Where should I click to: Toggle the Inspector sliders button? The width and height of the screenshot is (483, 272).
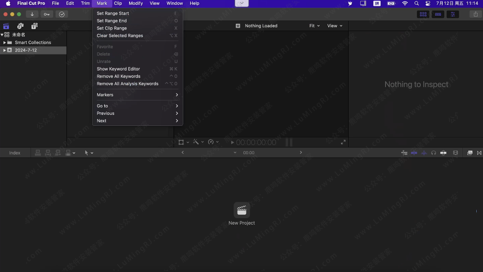click(453, 14)
